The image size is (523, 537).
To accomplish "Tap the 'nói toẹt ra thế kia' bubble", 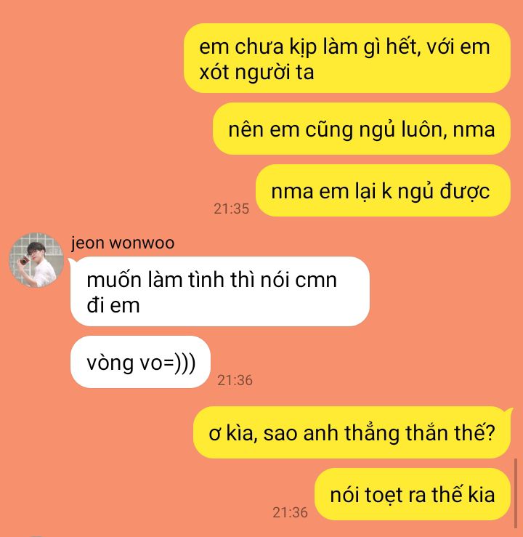I will [x=413, y=494].
